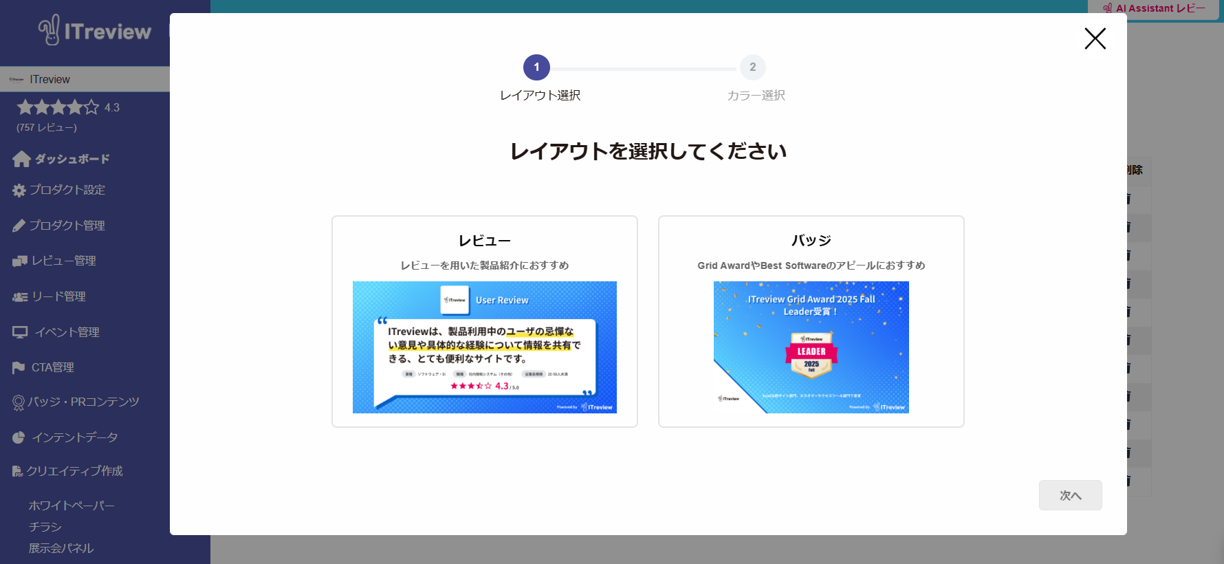Viewport: 1224px width, 564px height.
Task: Go to step 1 レイアウト選択
Action: pyautogui.click(x=536, y=67)
